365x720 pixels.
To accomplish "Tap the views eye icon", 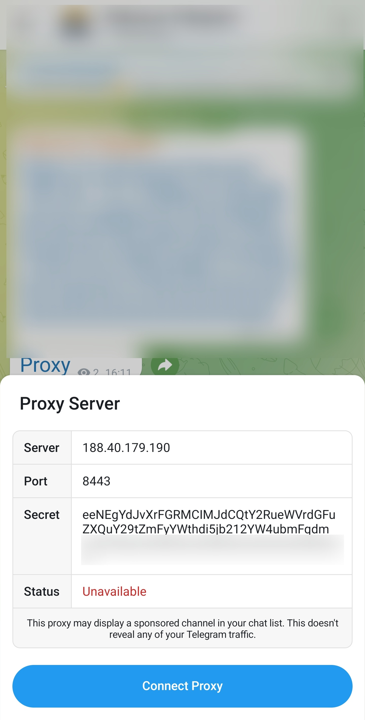I will (84, 372).
